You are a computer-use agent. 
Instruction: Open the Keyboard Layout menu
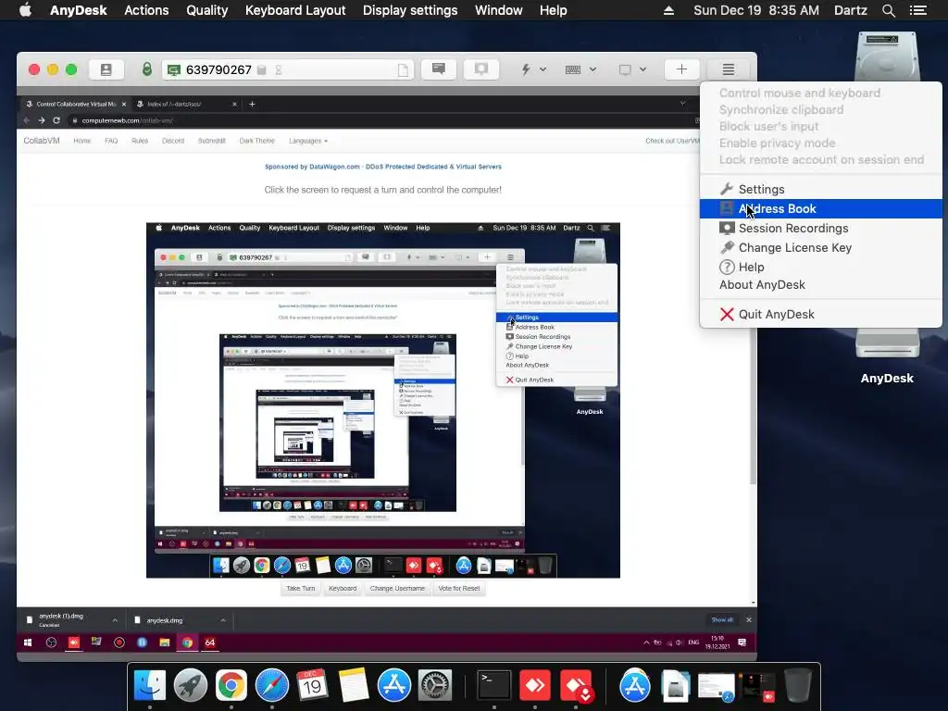coord(295,10)
